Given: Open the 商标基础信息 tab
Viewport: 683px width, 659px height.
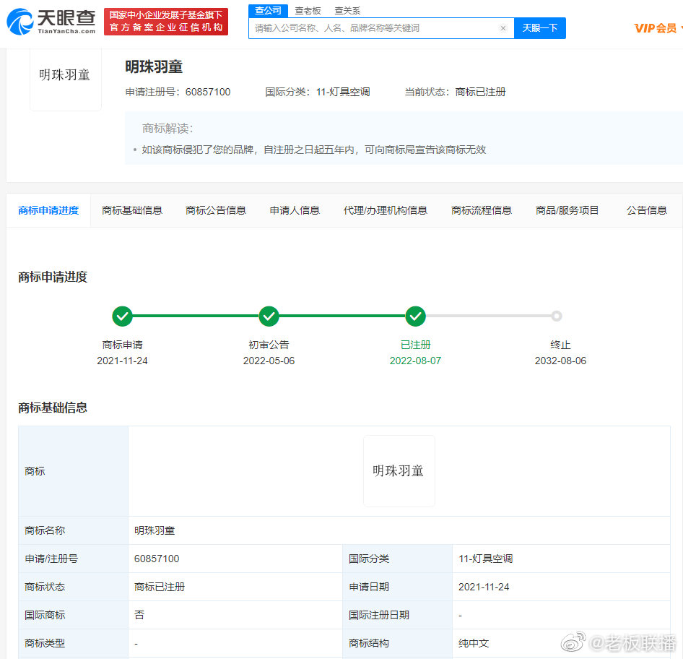Looking at the screenshot, I should click(x=132, y=210).
